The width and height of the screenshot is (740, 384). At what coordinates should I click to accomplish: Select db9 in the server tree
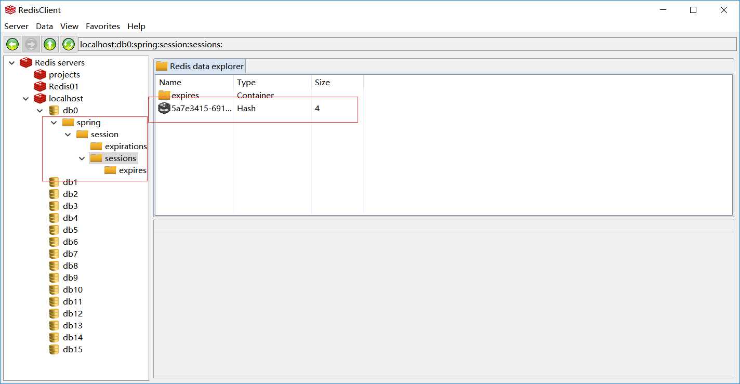point(70,277)
